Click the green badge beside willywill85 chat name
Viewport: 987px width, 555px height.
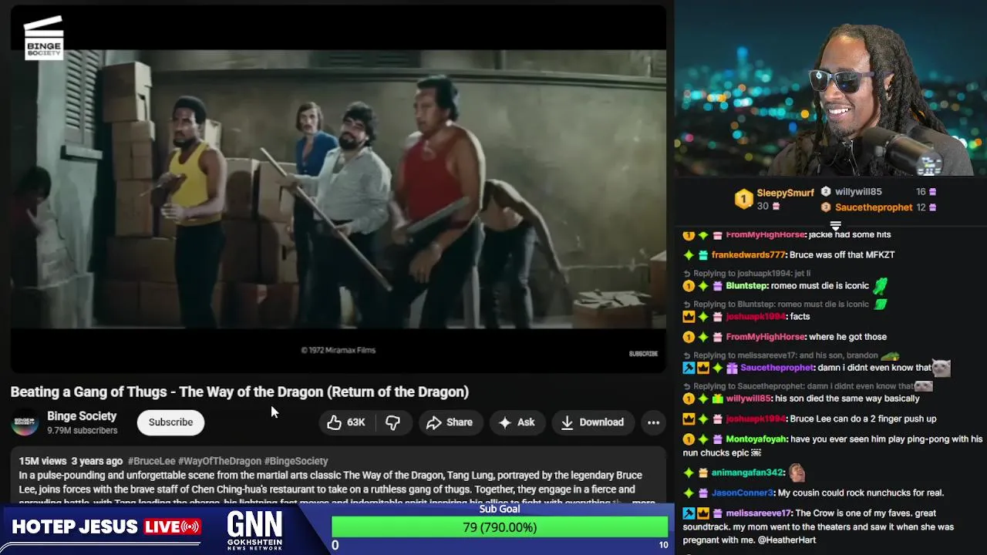(717, 399)
